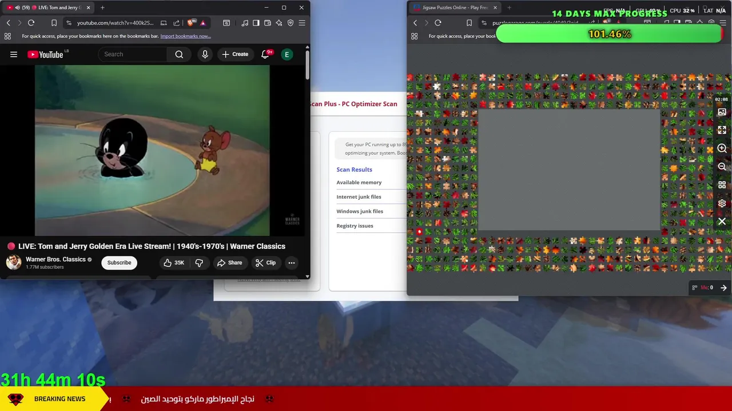Open YouTube notifications bell
Viewport: 732px width, 411px height.
[x=265, y=54]
